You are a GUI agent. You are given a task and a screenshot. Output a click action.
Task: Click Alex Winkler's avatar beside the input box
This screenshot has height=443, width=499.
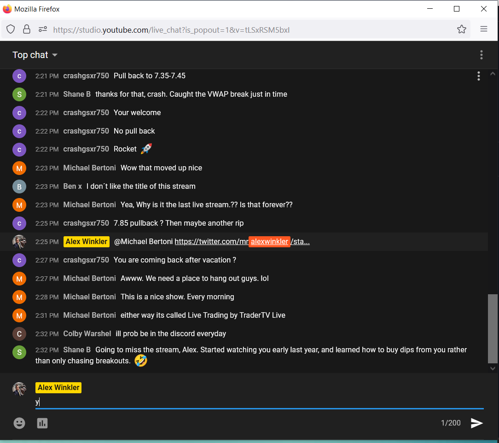(19, 389)
